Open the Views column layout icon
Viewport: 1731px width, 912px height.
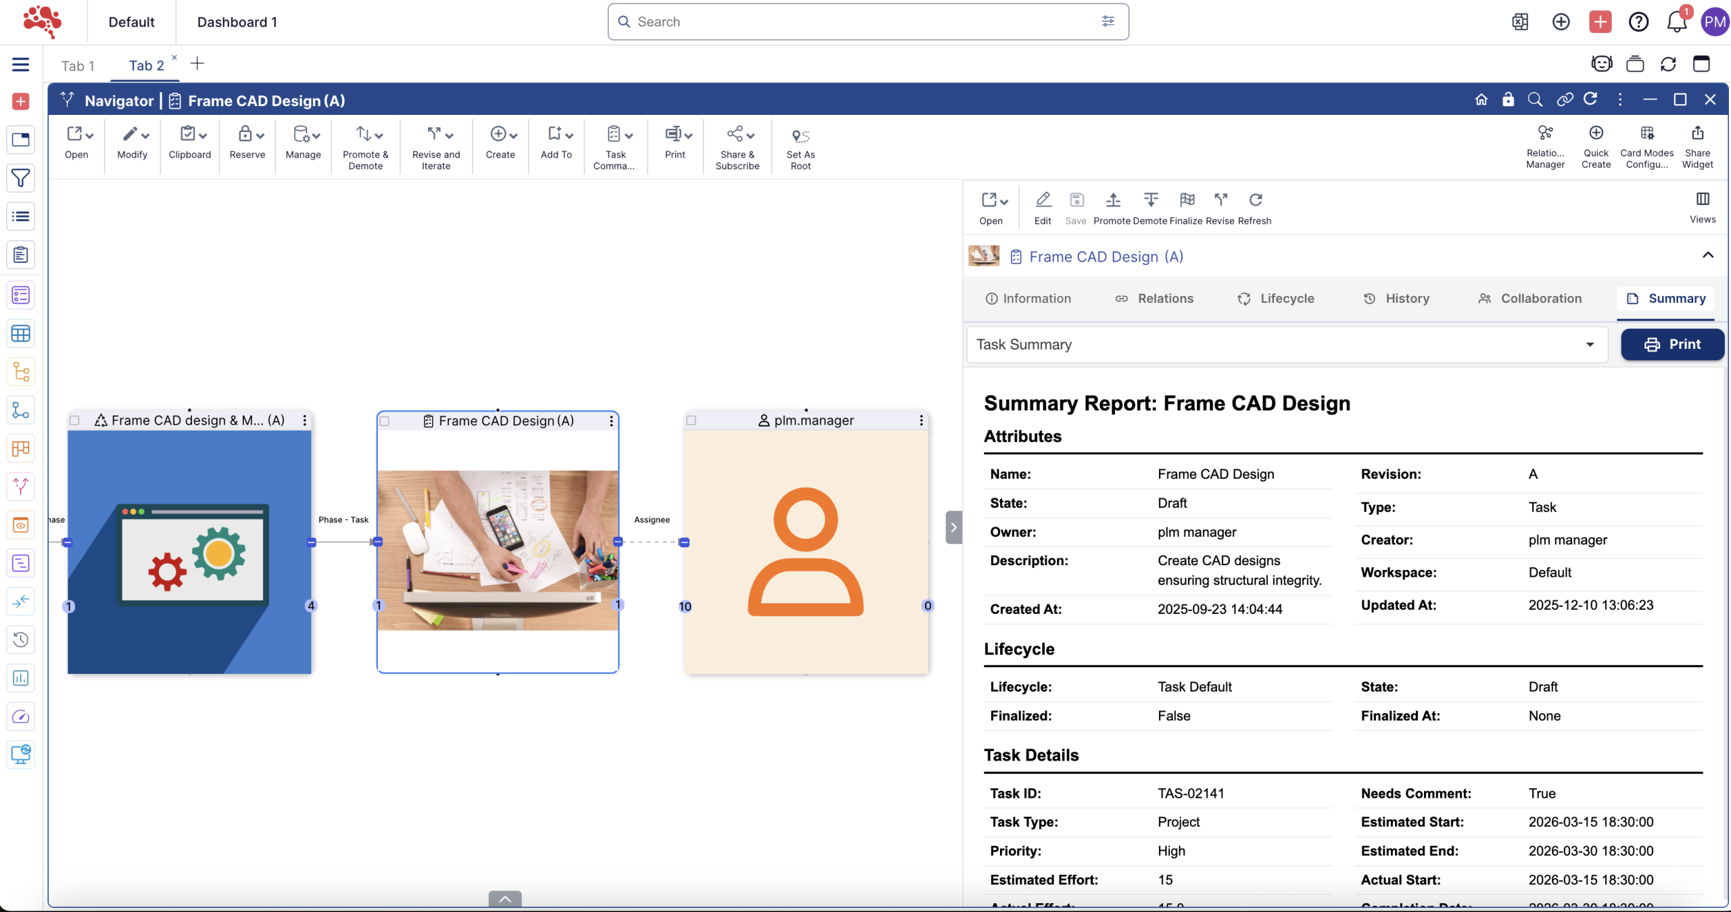[1702, 199]
